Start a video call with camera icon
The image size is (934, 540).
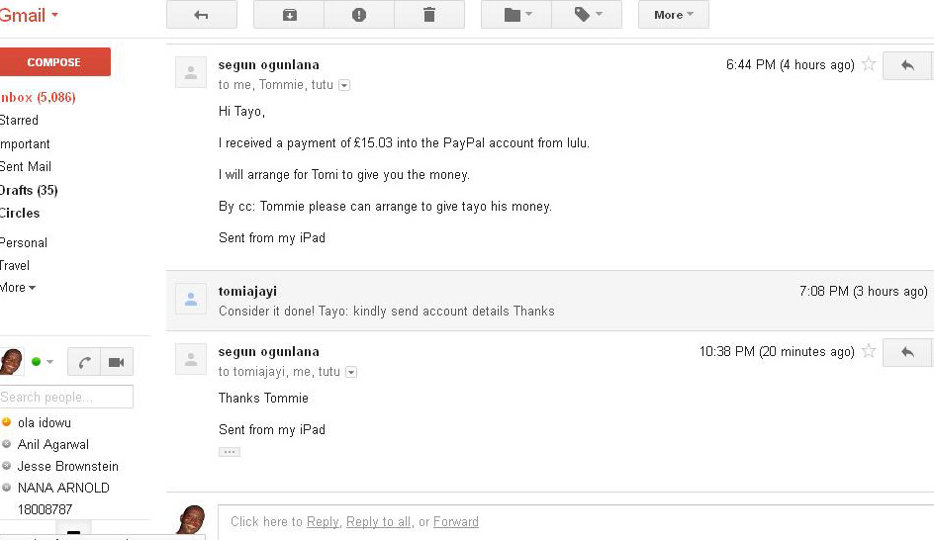(x=116, y=362)
